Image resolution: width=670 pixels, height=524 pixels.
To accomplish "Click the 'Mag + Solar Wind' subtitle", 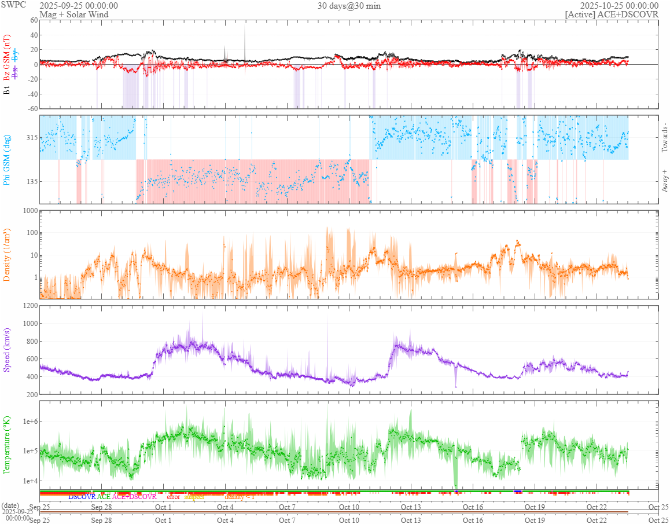I will click(x=74, y=14).
